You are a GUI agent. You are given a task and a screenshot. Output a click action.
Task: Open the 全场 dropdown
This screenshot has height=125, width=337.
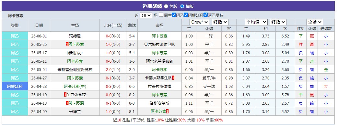pyautogui.click(x=315, y=22)
